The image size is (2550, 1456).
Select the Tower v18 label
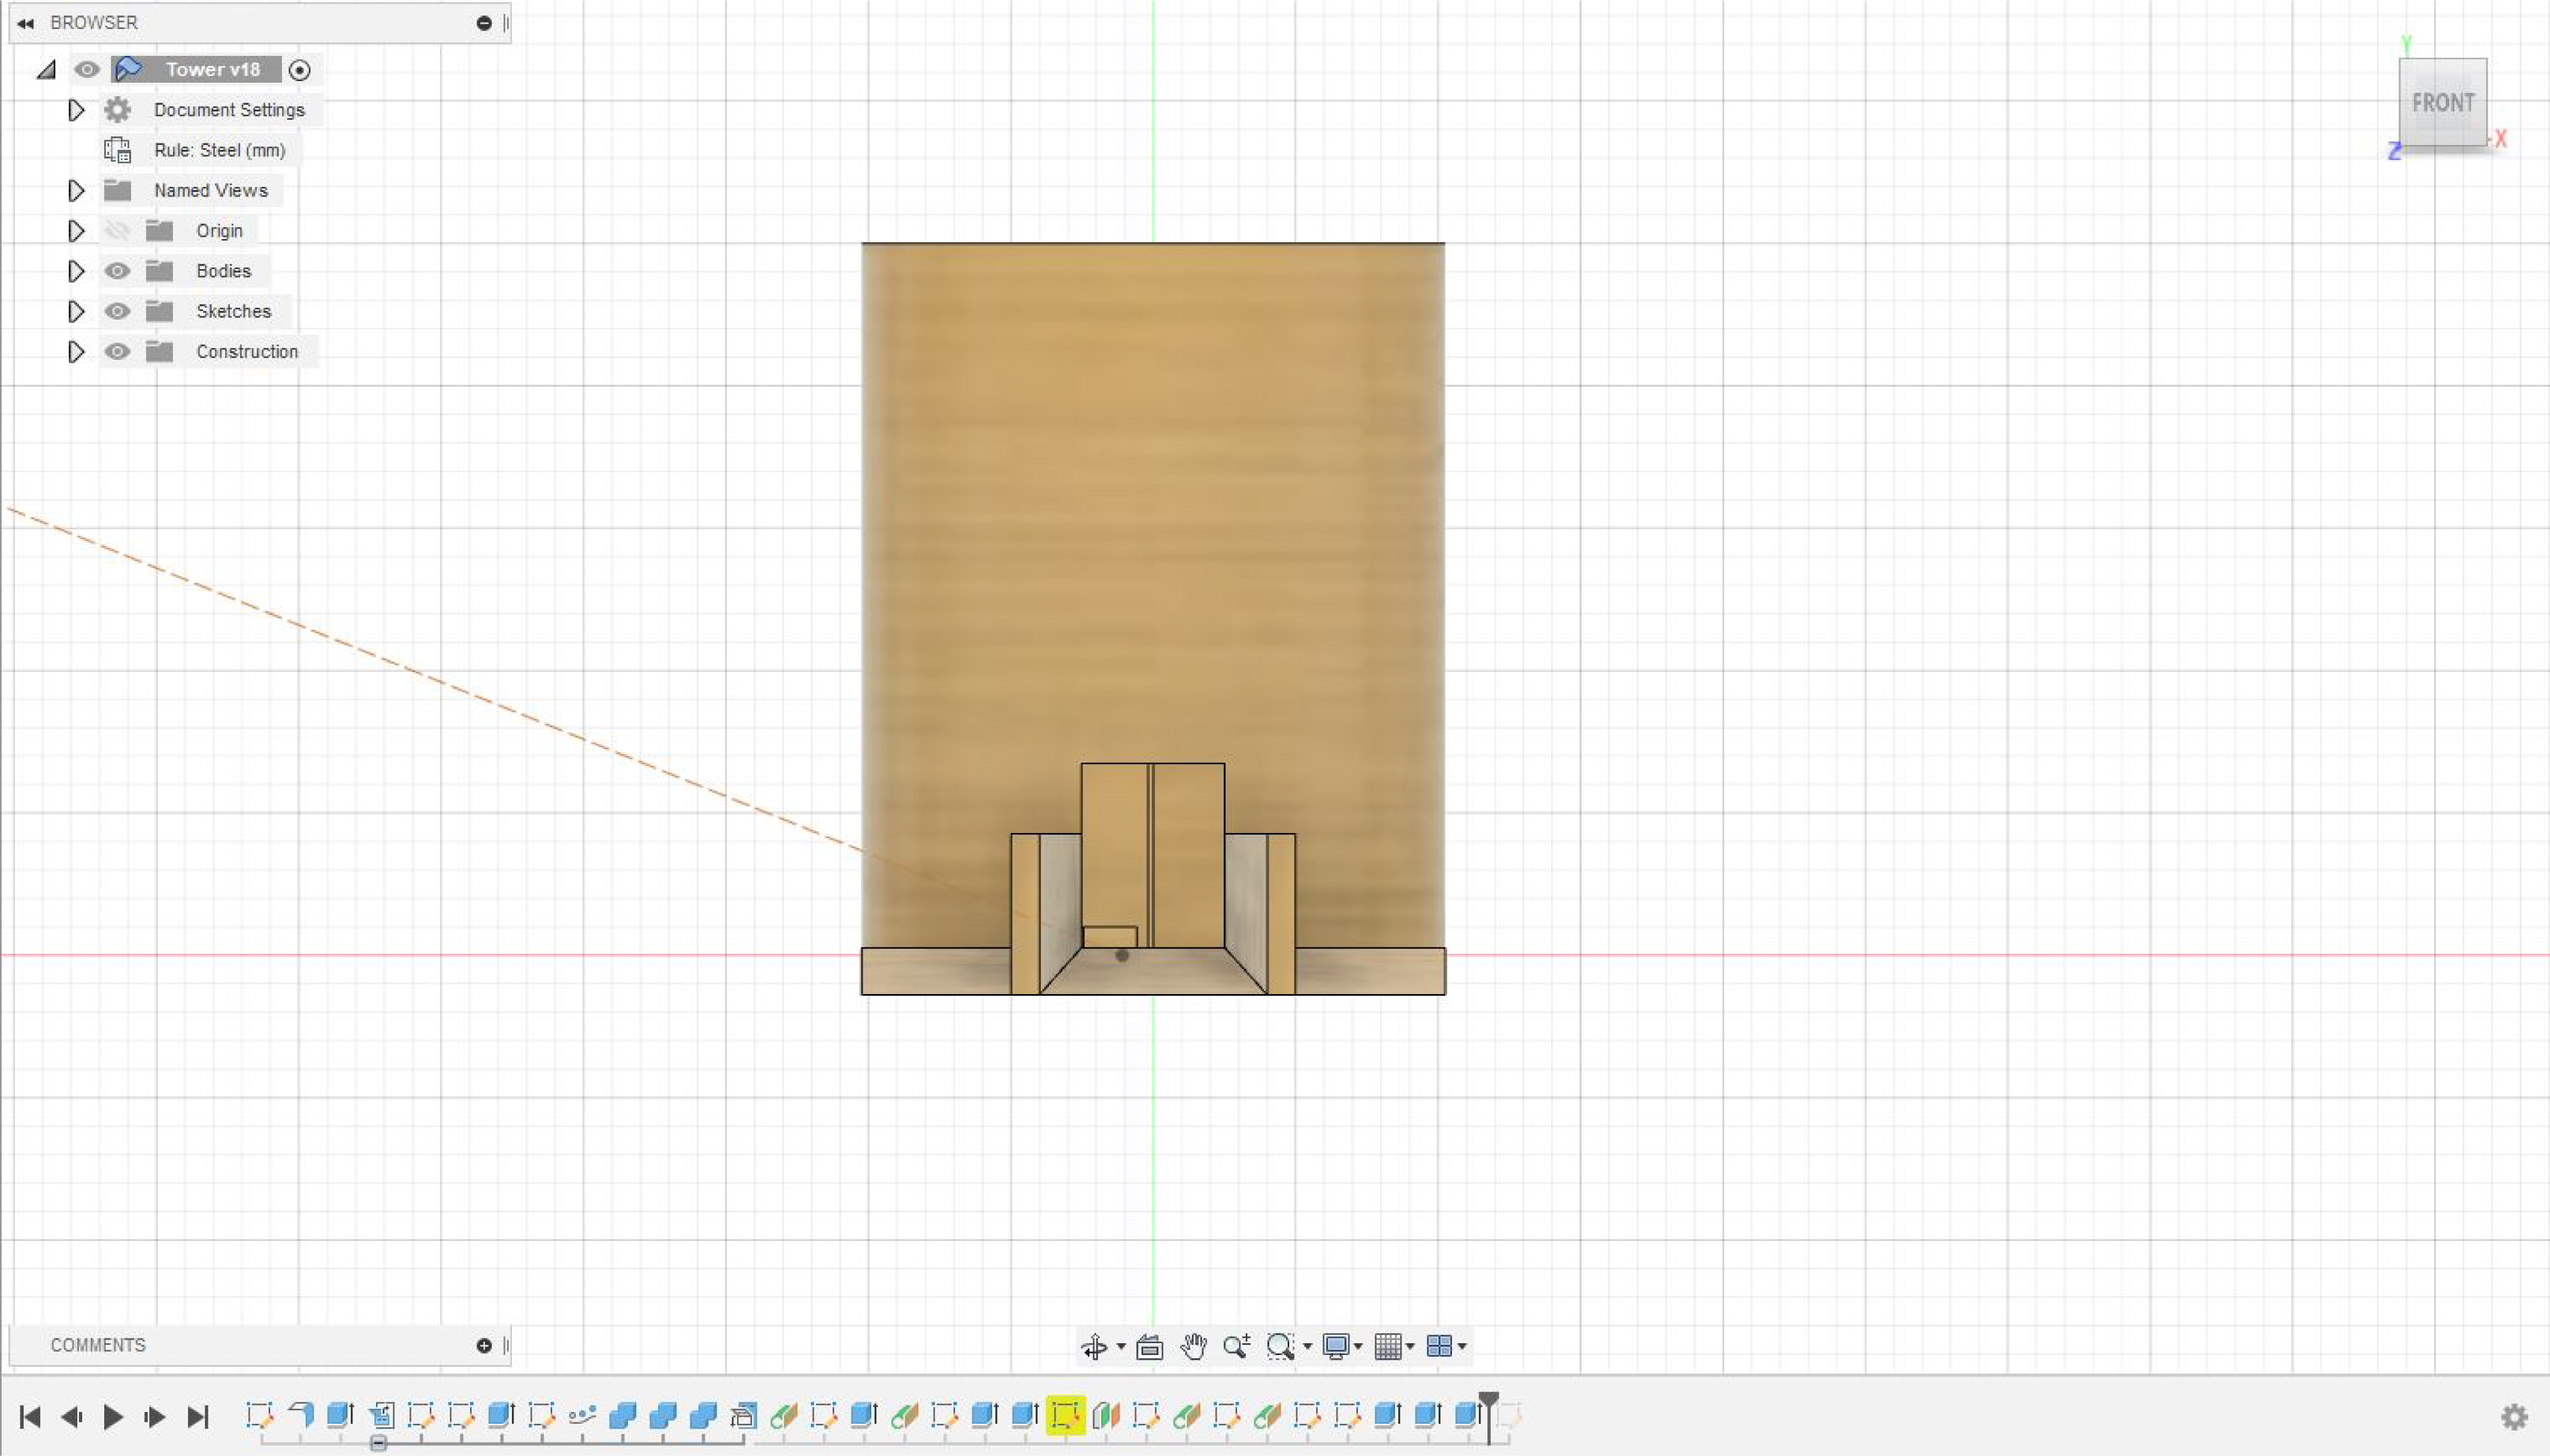(x=213, y=69)
